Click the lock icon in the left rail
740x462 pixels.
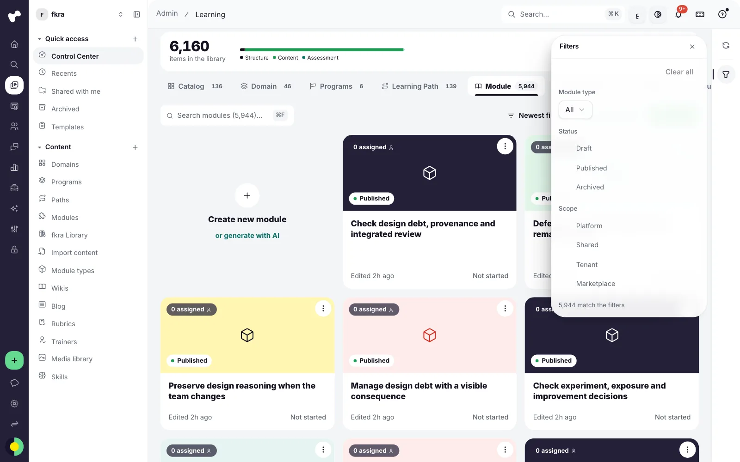click(x=14, y=249)
